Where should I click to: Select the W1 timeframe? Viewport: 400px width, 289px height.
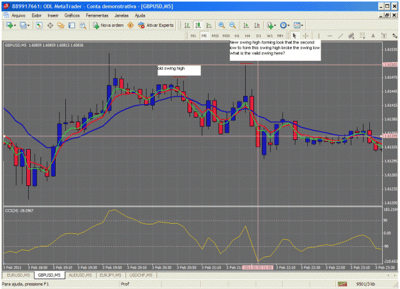(269, 36)
